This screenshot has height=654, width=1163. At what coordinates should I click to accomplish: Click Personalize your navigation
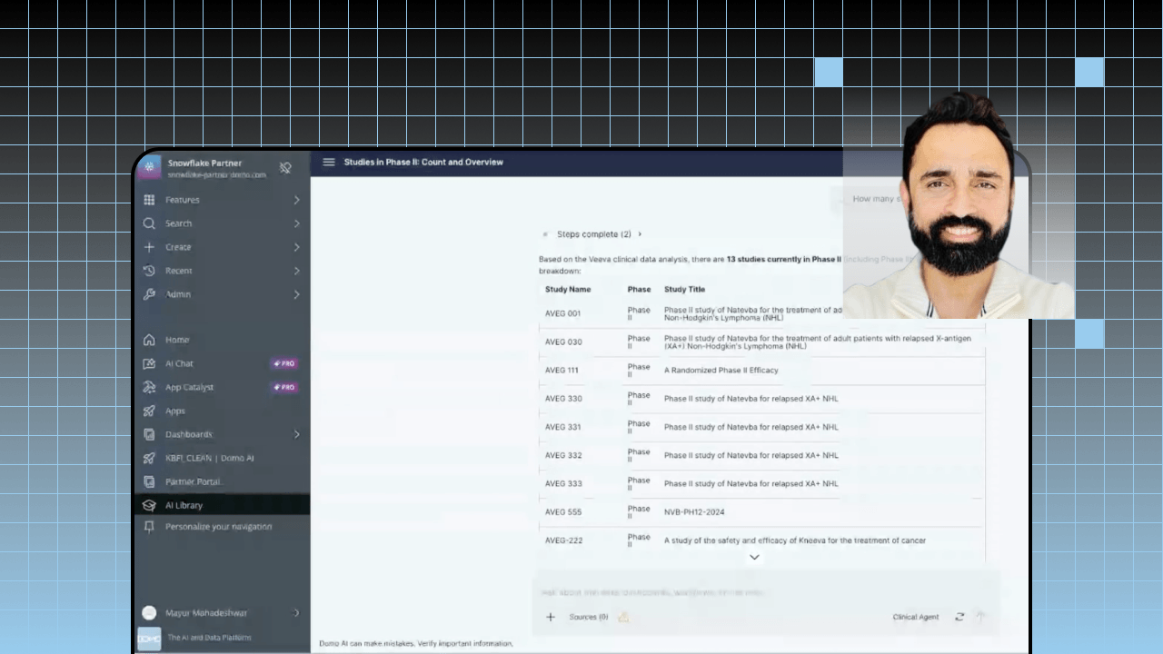coord(218,527)
